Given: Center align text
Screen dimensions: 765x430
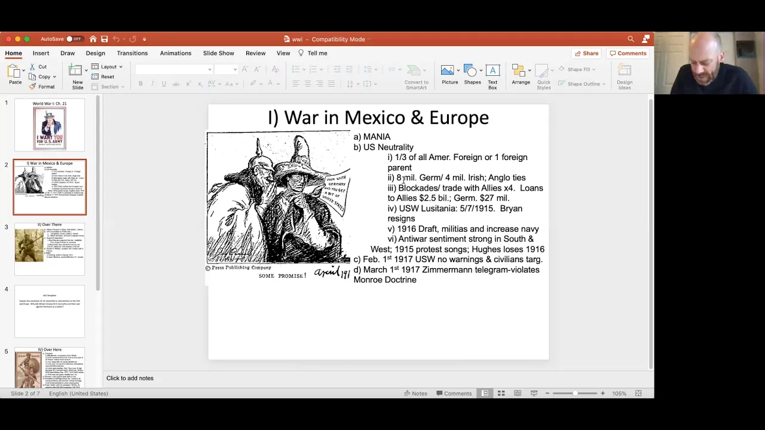Looking at the screenshot, I should click(x=307, y=84).
